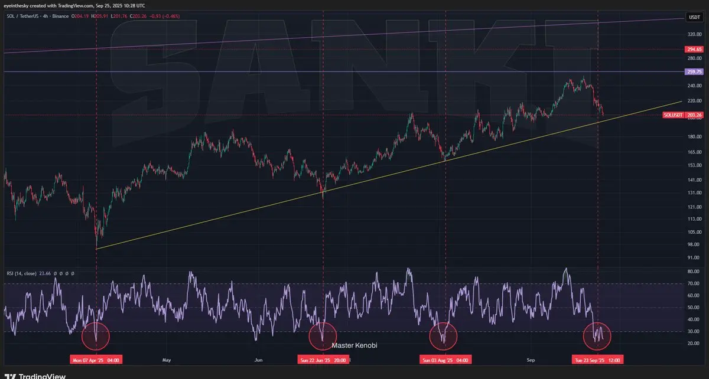Click the 280.00 price axis value
Screen dimensions: 709x379
(x=694, y=58)
